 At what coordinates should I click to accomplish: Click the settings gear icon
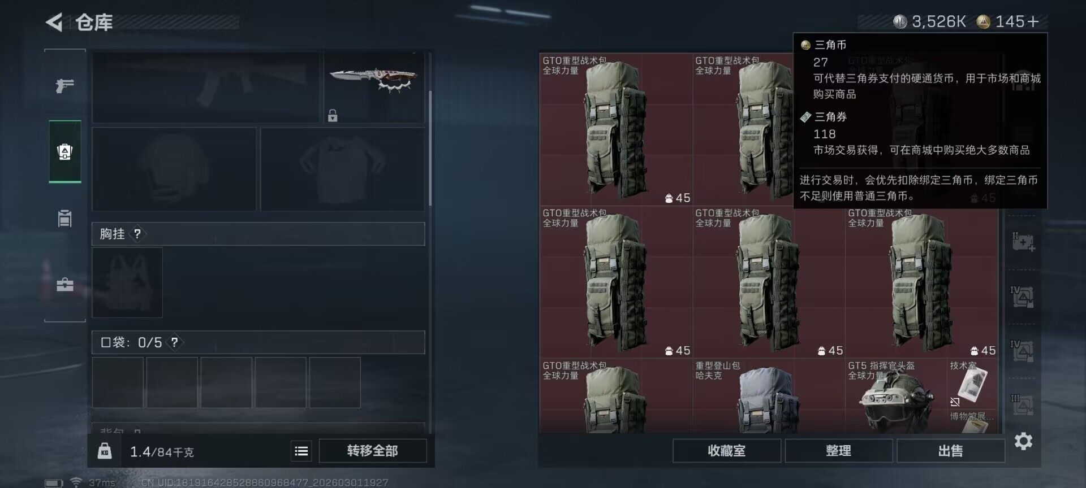point(1023,441)
